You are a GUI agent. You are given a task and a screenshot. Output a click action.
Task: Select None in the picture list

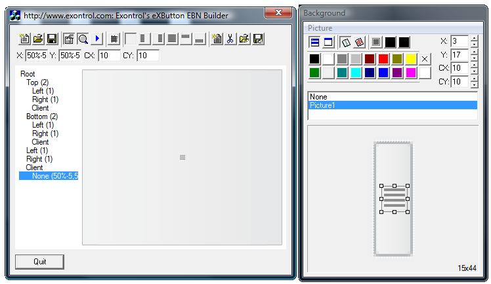pyautogui.click(x=318, y=97)
